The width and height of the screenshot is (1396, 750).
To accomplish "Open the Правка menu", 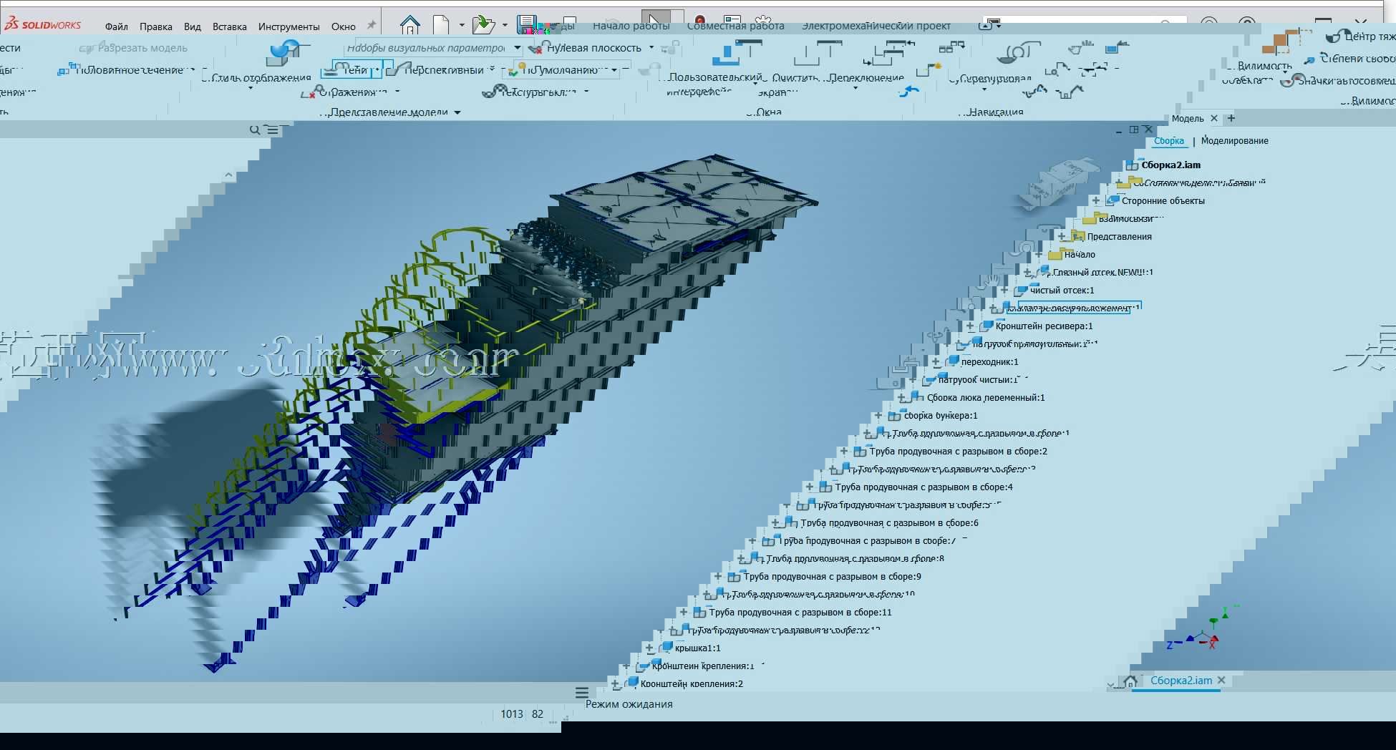I will 155,26.
